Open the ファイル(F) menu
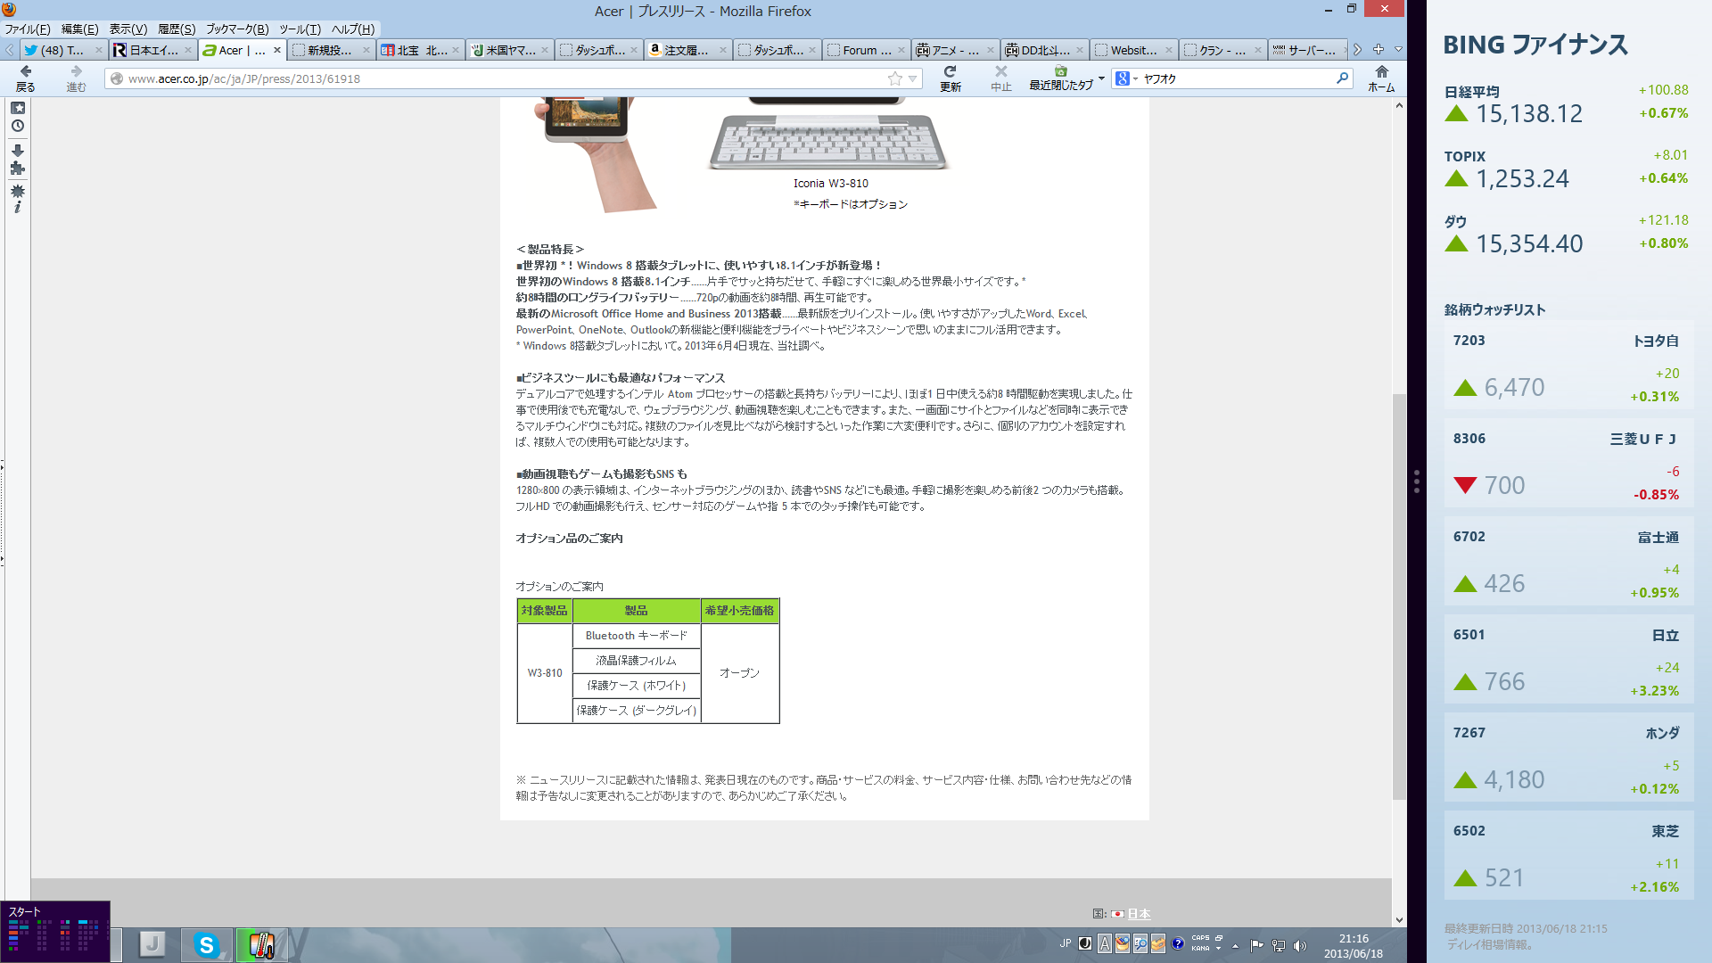 pos(28,29)
